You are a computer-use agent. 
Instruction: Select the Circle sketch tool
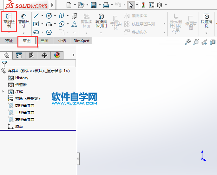click(49, 16)
